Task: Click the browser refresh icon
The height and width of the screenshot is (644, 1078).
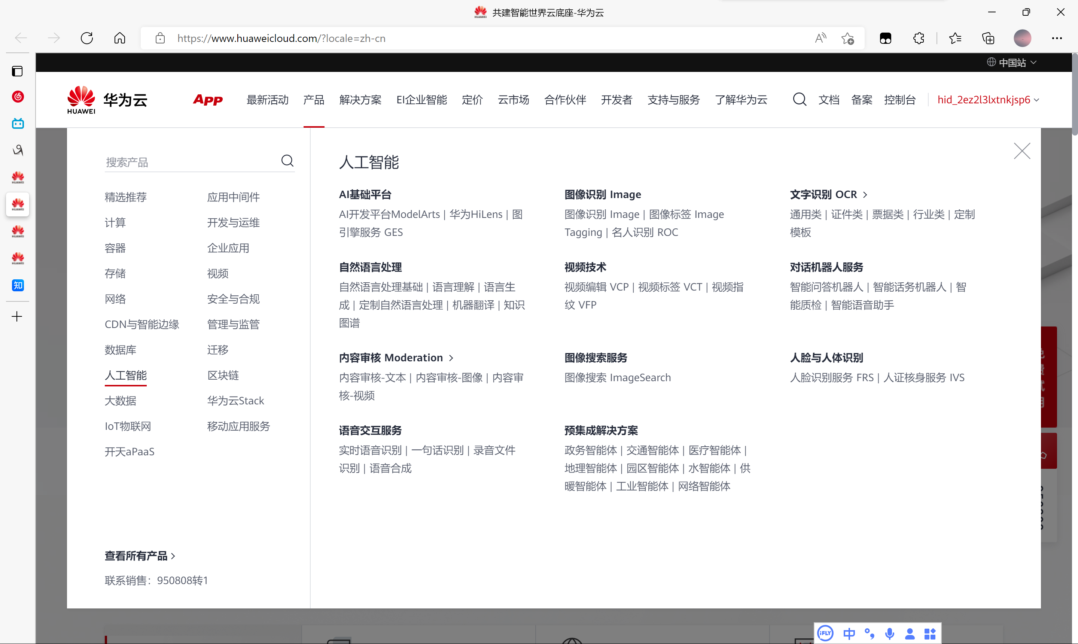Action: coord(87,38)
